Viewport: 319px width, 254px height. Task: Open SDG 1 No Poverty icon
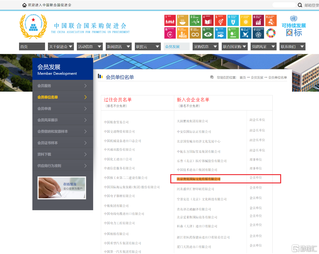[170, 20]
